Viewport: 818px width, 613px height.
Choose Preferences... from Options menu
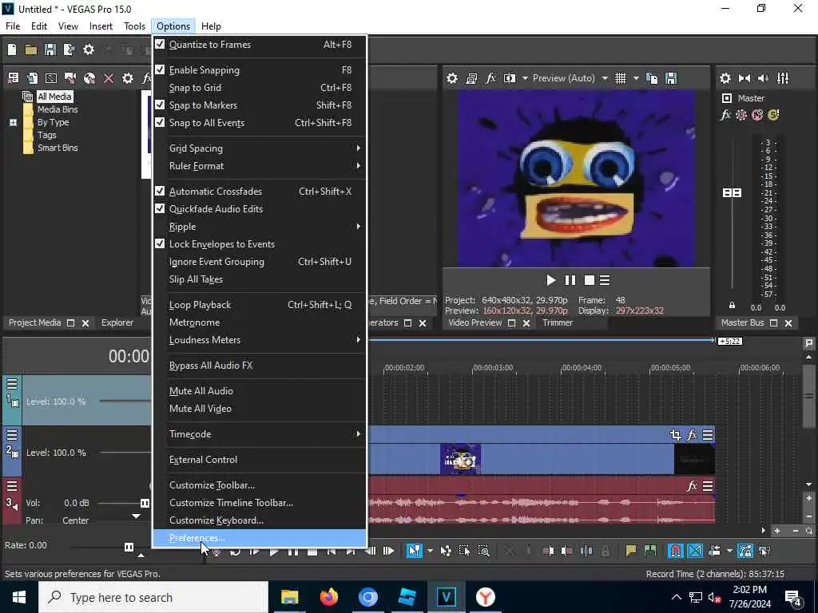pyautogui.click(x=260, y=538)
